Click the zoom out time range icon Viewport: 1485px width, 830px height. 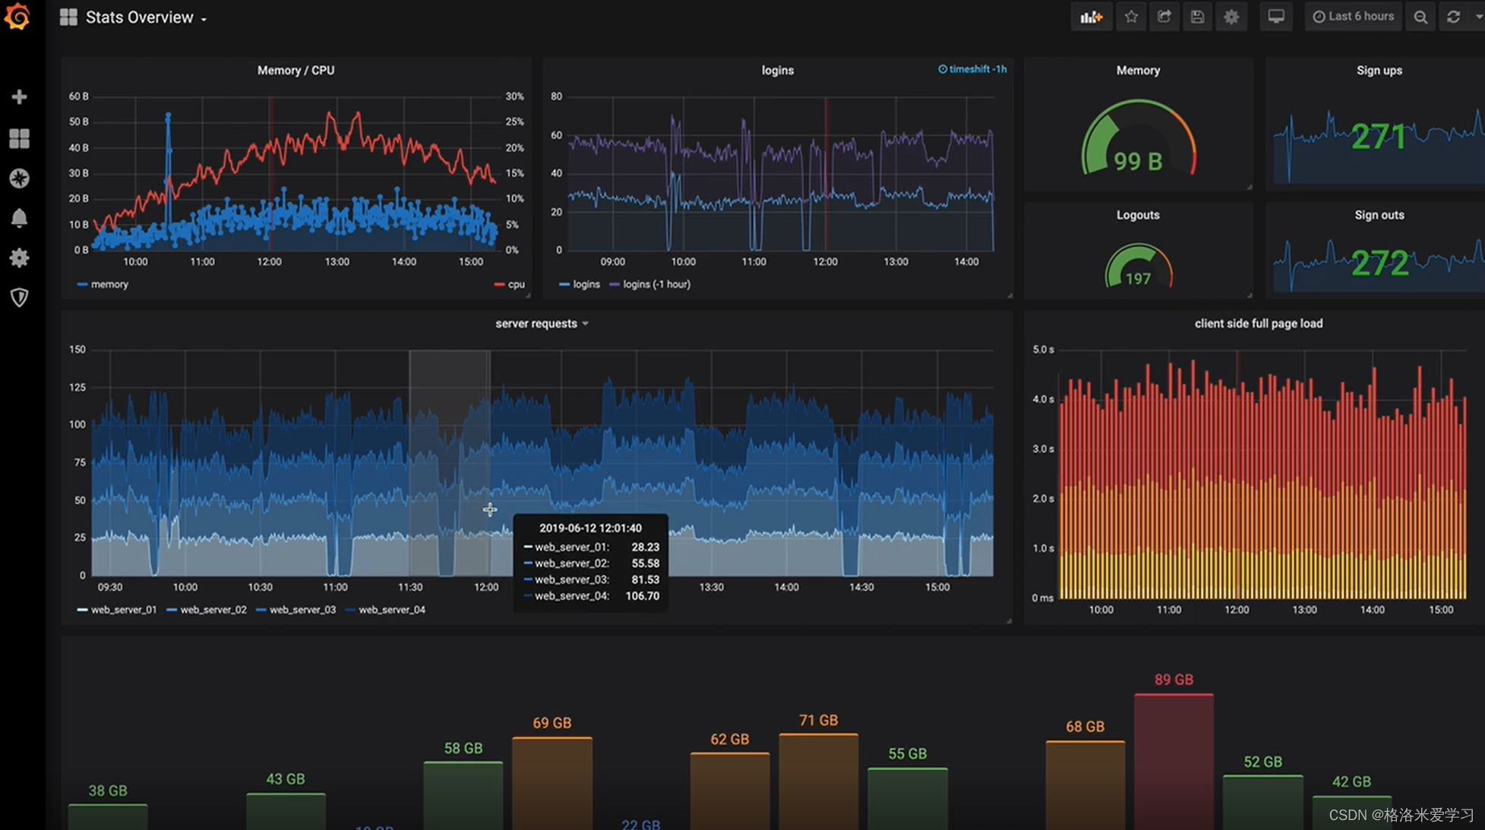(x=1420, y=17)
